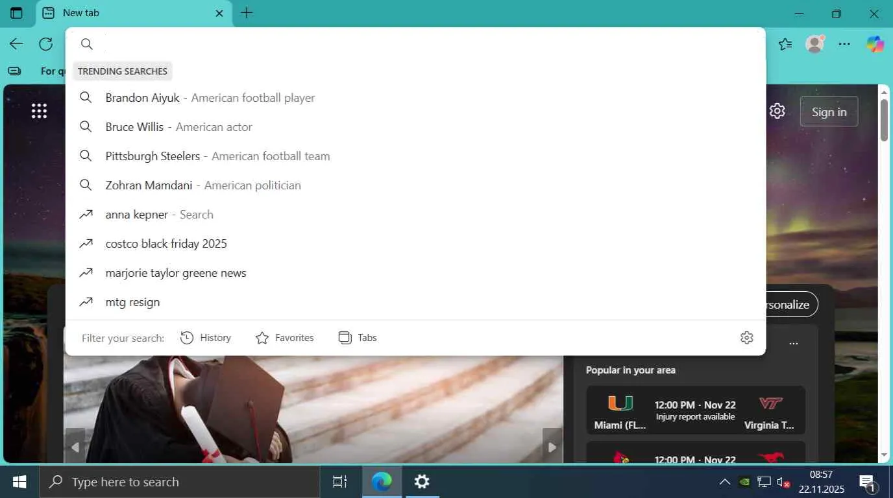Viewport: 893px width, 498px height.
Task: Click the graduation news image
Action: 313,410
